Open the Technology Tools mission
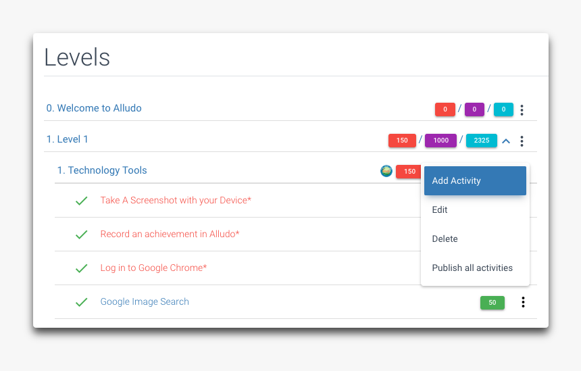 (102, 170)
